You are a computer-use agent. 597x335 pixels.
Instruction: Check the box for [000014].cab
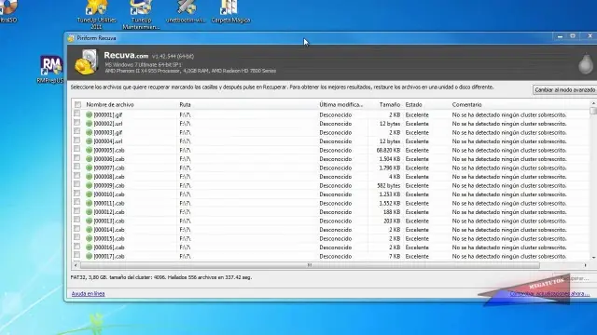click(76, 228)
